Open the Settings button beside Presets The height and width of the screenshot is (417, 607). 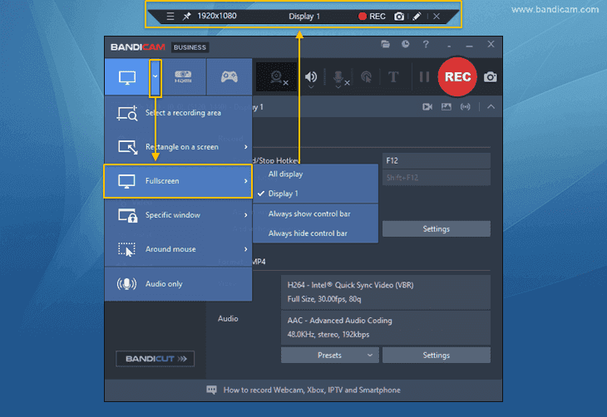pyautogui.click(x=437, y=355)
